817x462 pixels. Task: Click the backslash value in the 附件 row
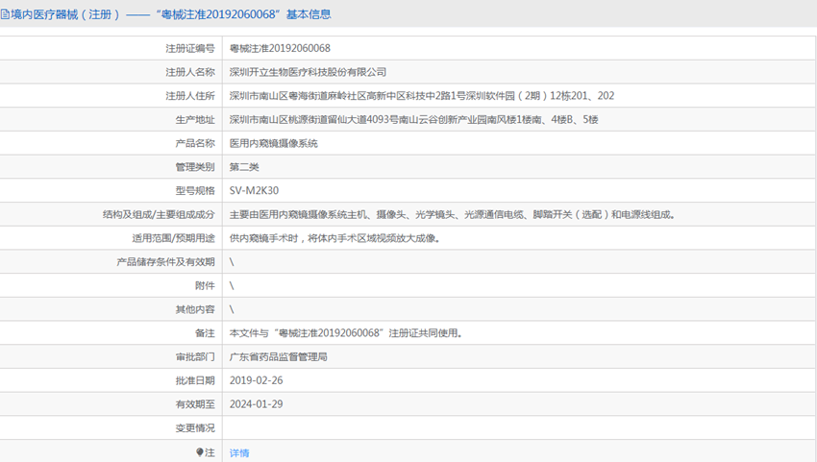coord(232,286)
